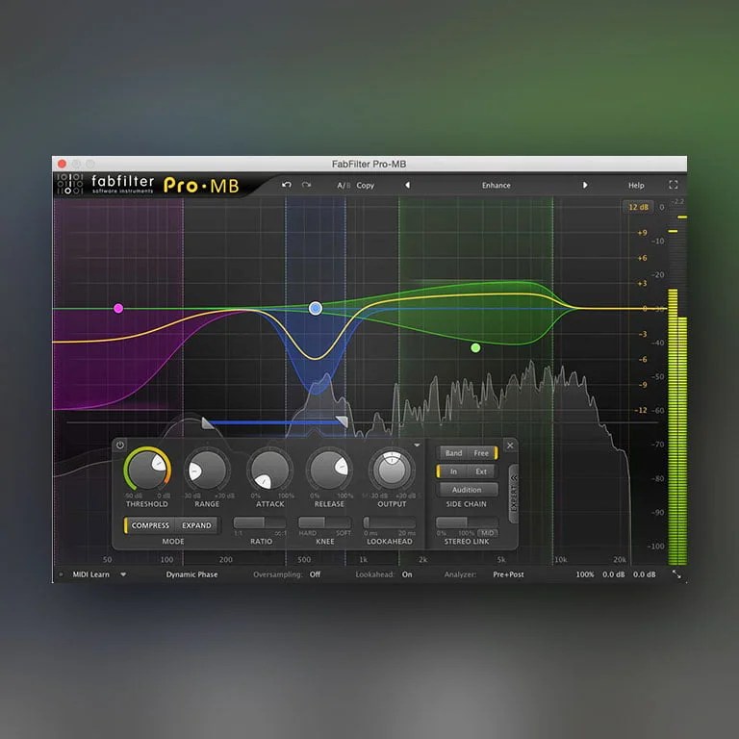Select the blue mid band dot
The image size is (739, 739).
click(316, 308)
